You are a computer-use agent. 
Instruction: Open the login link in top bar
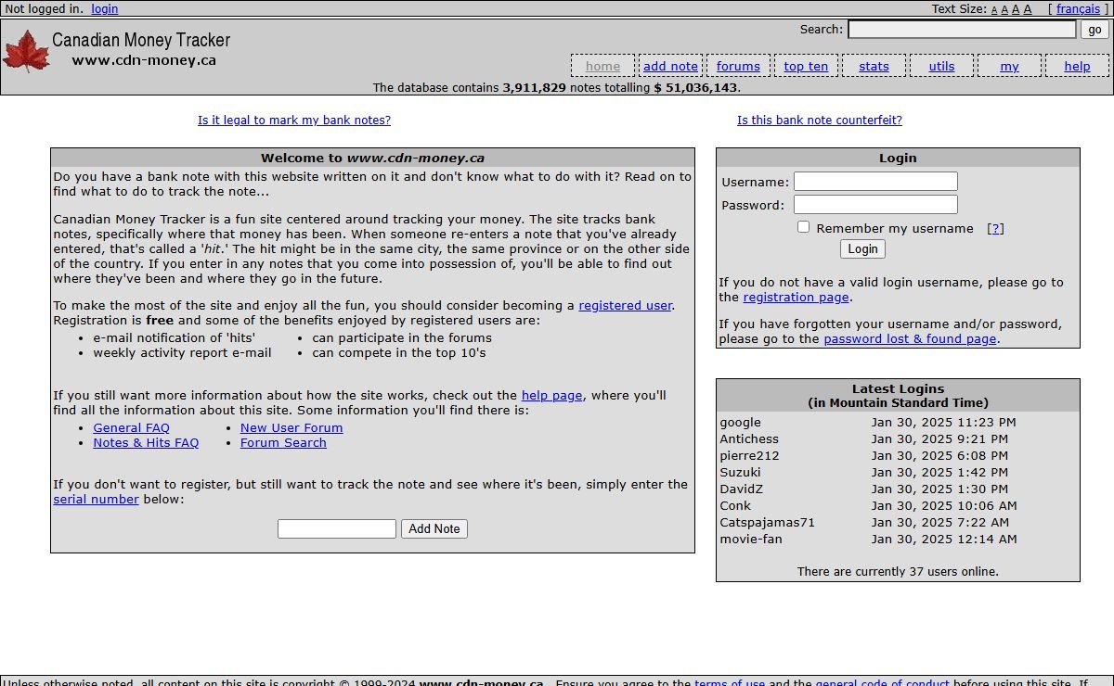104,8
